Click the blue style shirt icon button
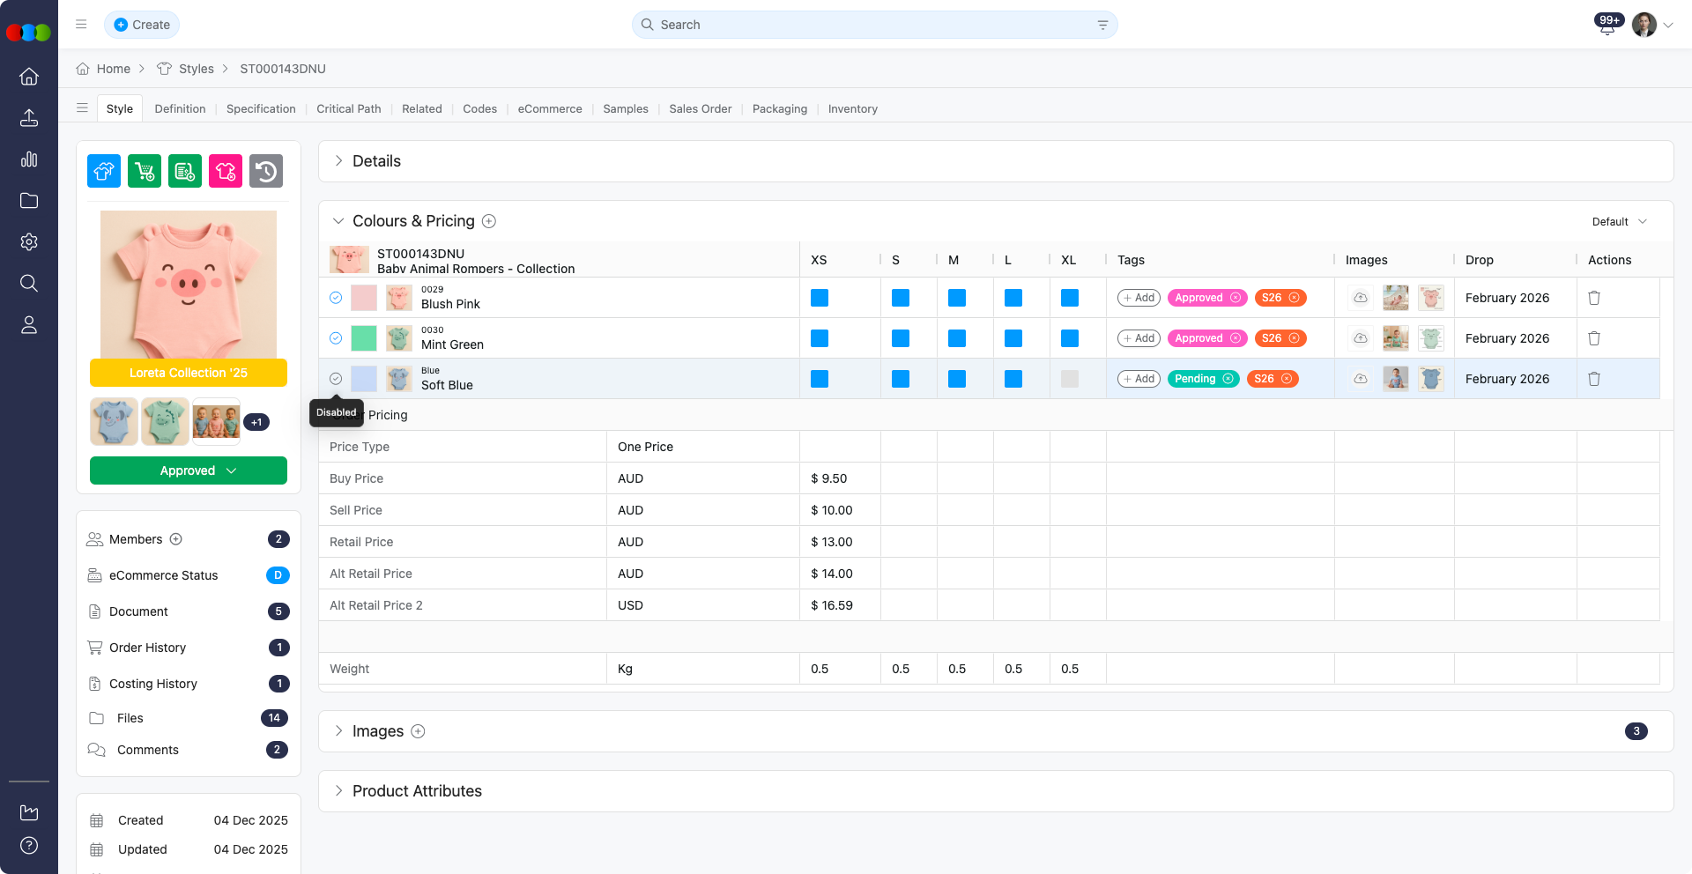 (x=104, y=171)
